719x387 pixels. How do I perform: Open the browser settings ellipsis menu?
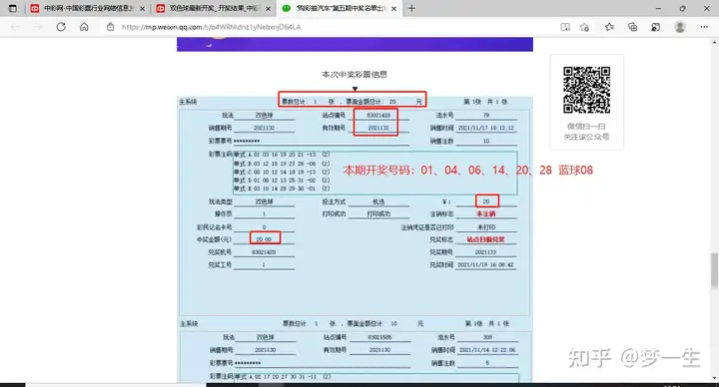click(x=704, y=27)
